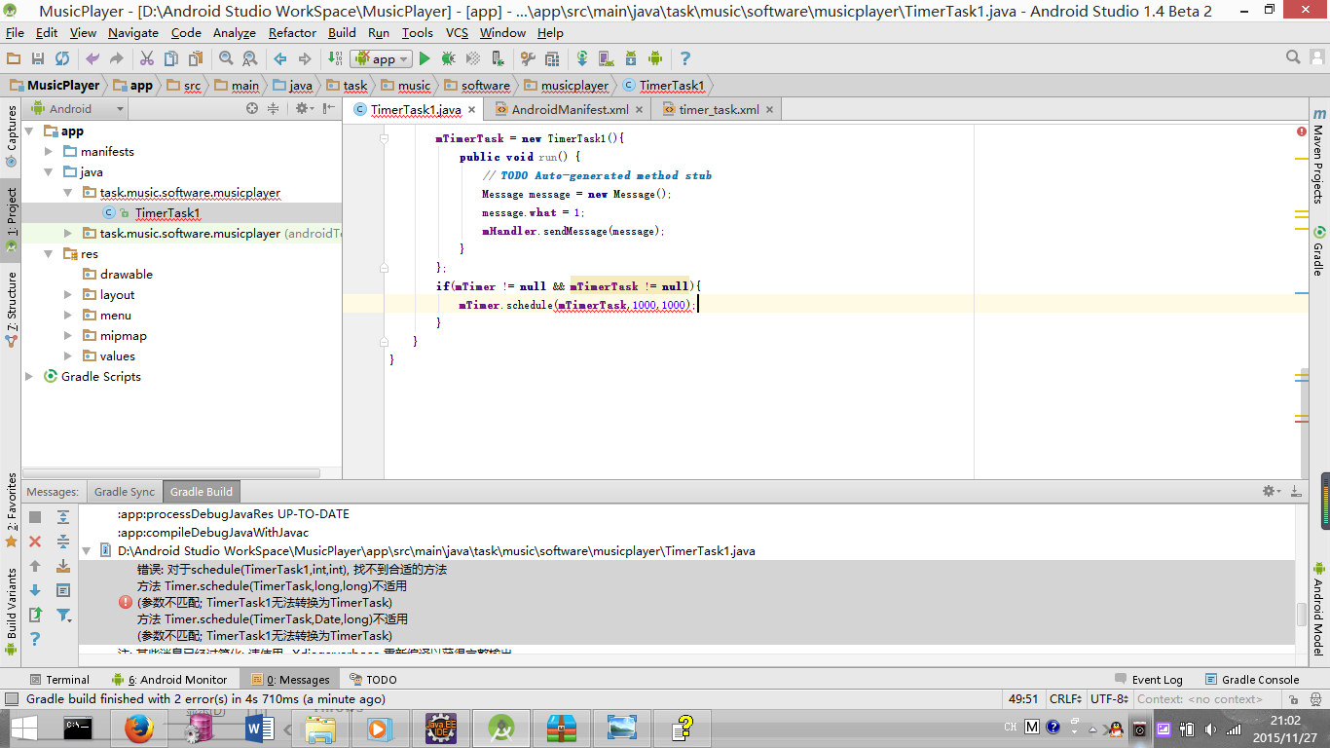Screen dimensions: 1330x748
Task: Click the Replace magnifier icon
Action: click(249, 58)
